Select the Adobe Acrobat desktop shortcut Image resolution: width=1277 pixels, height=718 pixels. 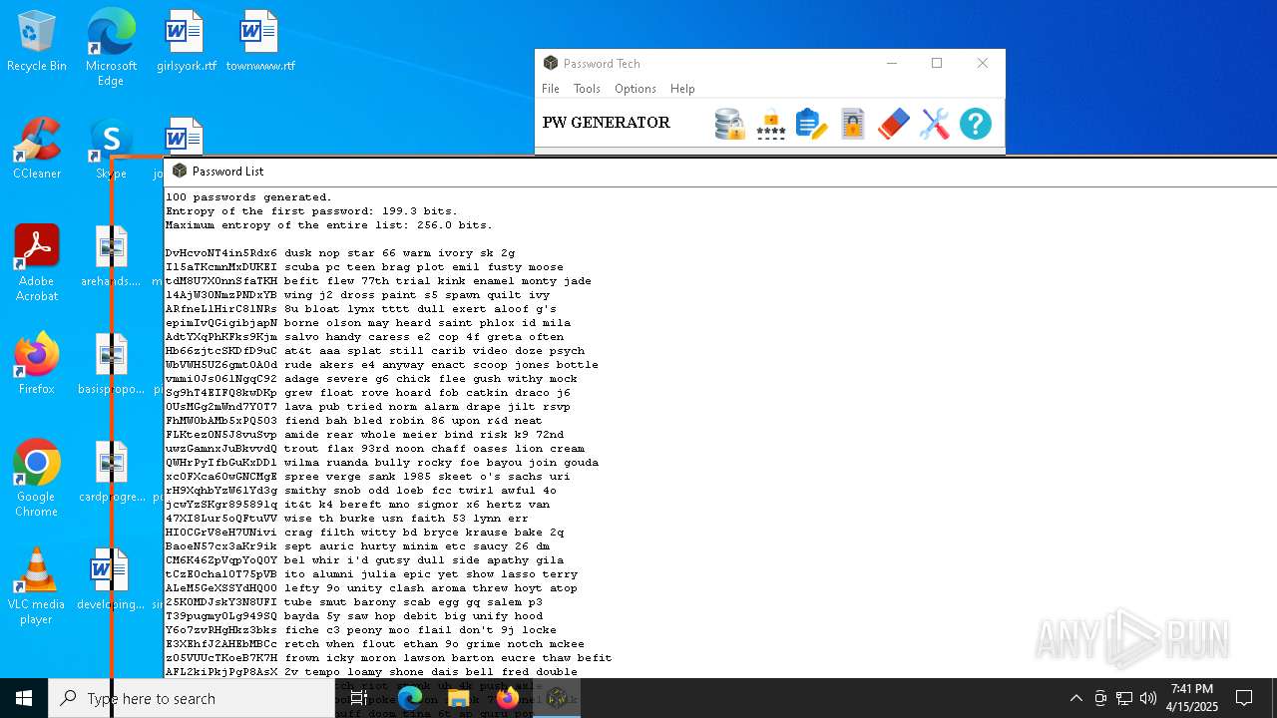coord(37,263)
